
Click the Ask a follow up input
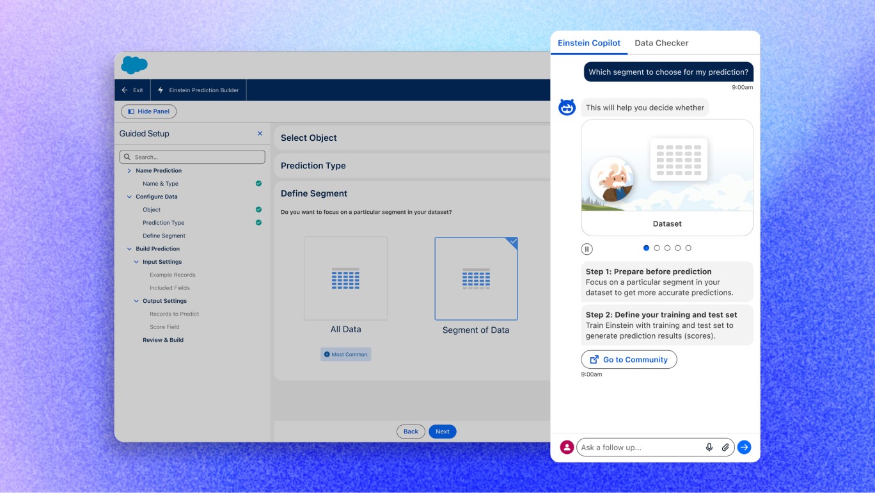[x=656, y=447]
